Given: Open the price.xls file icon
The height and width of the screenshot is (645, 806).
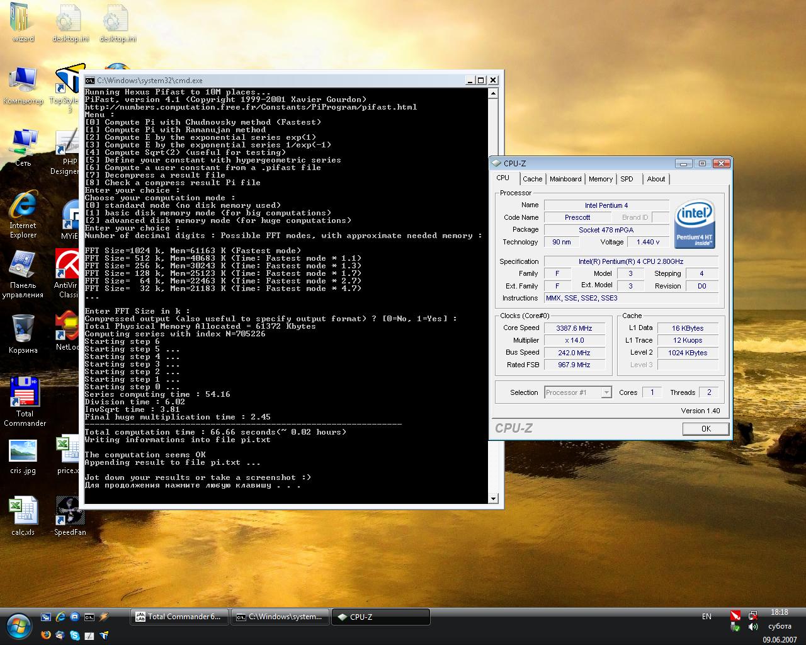Looking at the screenshot, I should point(68,455).
